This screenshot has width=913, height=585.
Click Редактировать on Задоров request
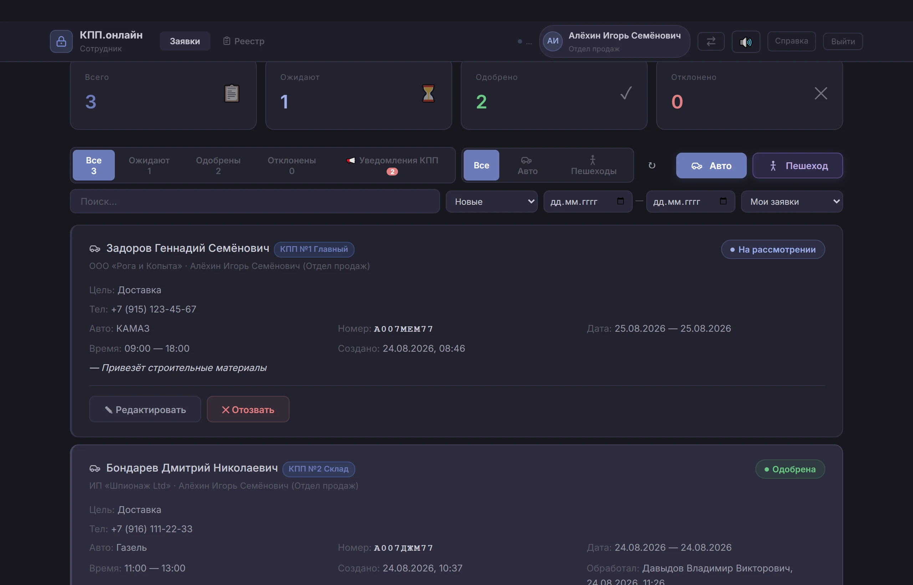click(x=145, y=409)
